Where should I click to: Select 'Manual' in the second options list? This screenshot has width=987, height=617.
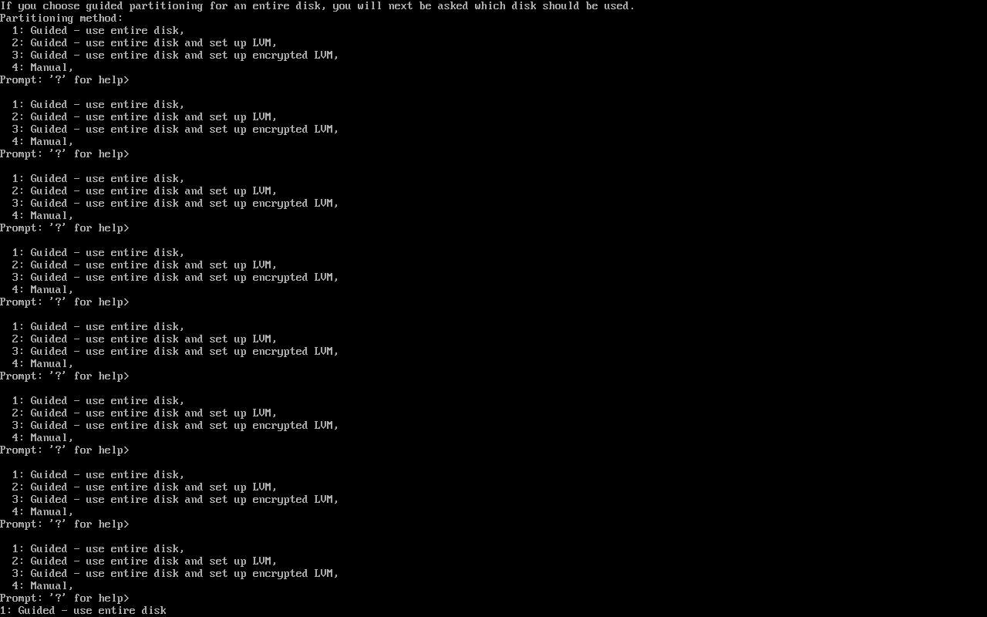pyautogui.click(x=43, y=141)
